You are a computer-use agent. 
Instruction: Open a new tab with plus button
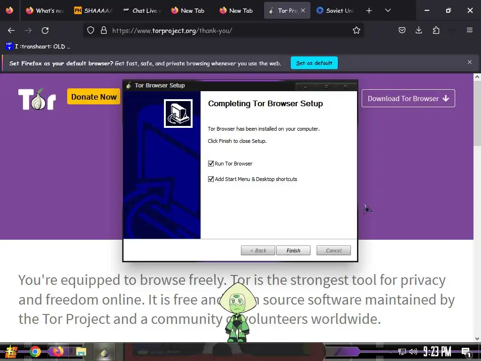coord(369,11)
